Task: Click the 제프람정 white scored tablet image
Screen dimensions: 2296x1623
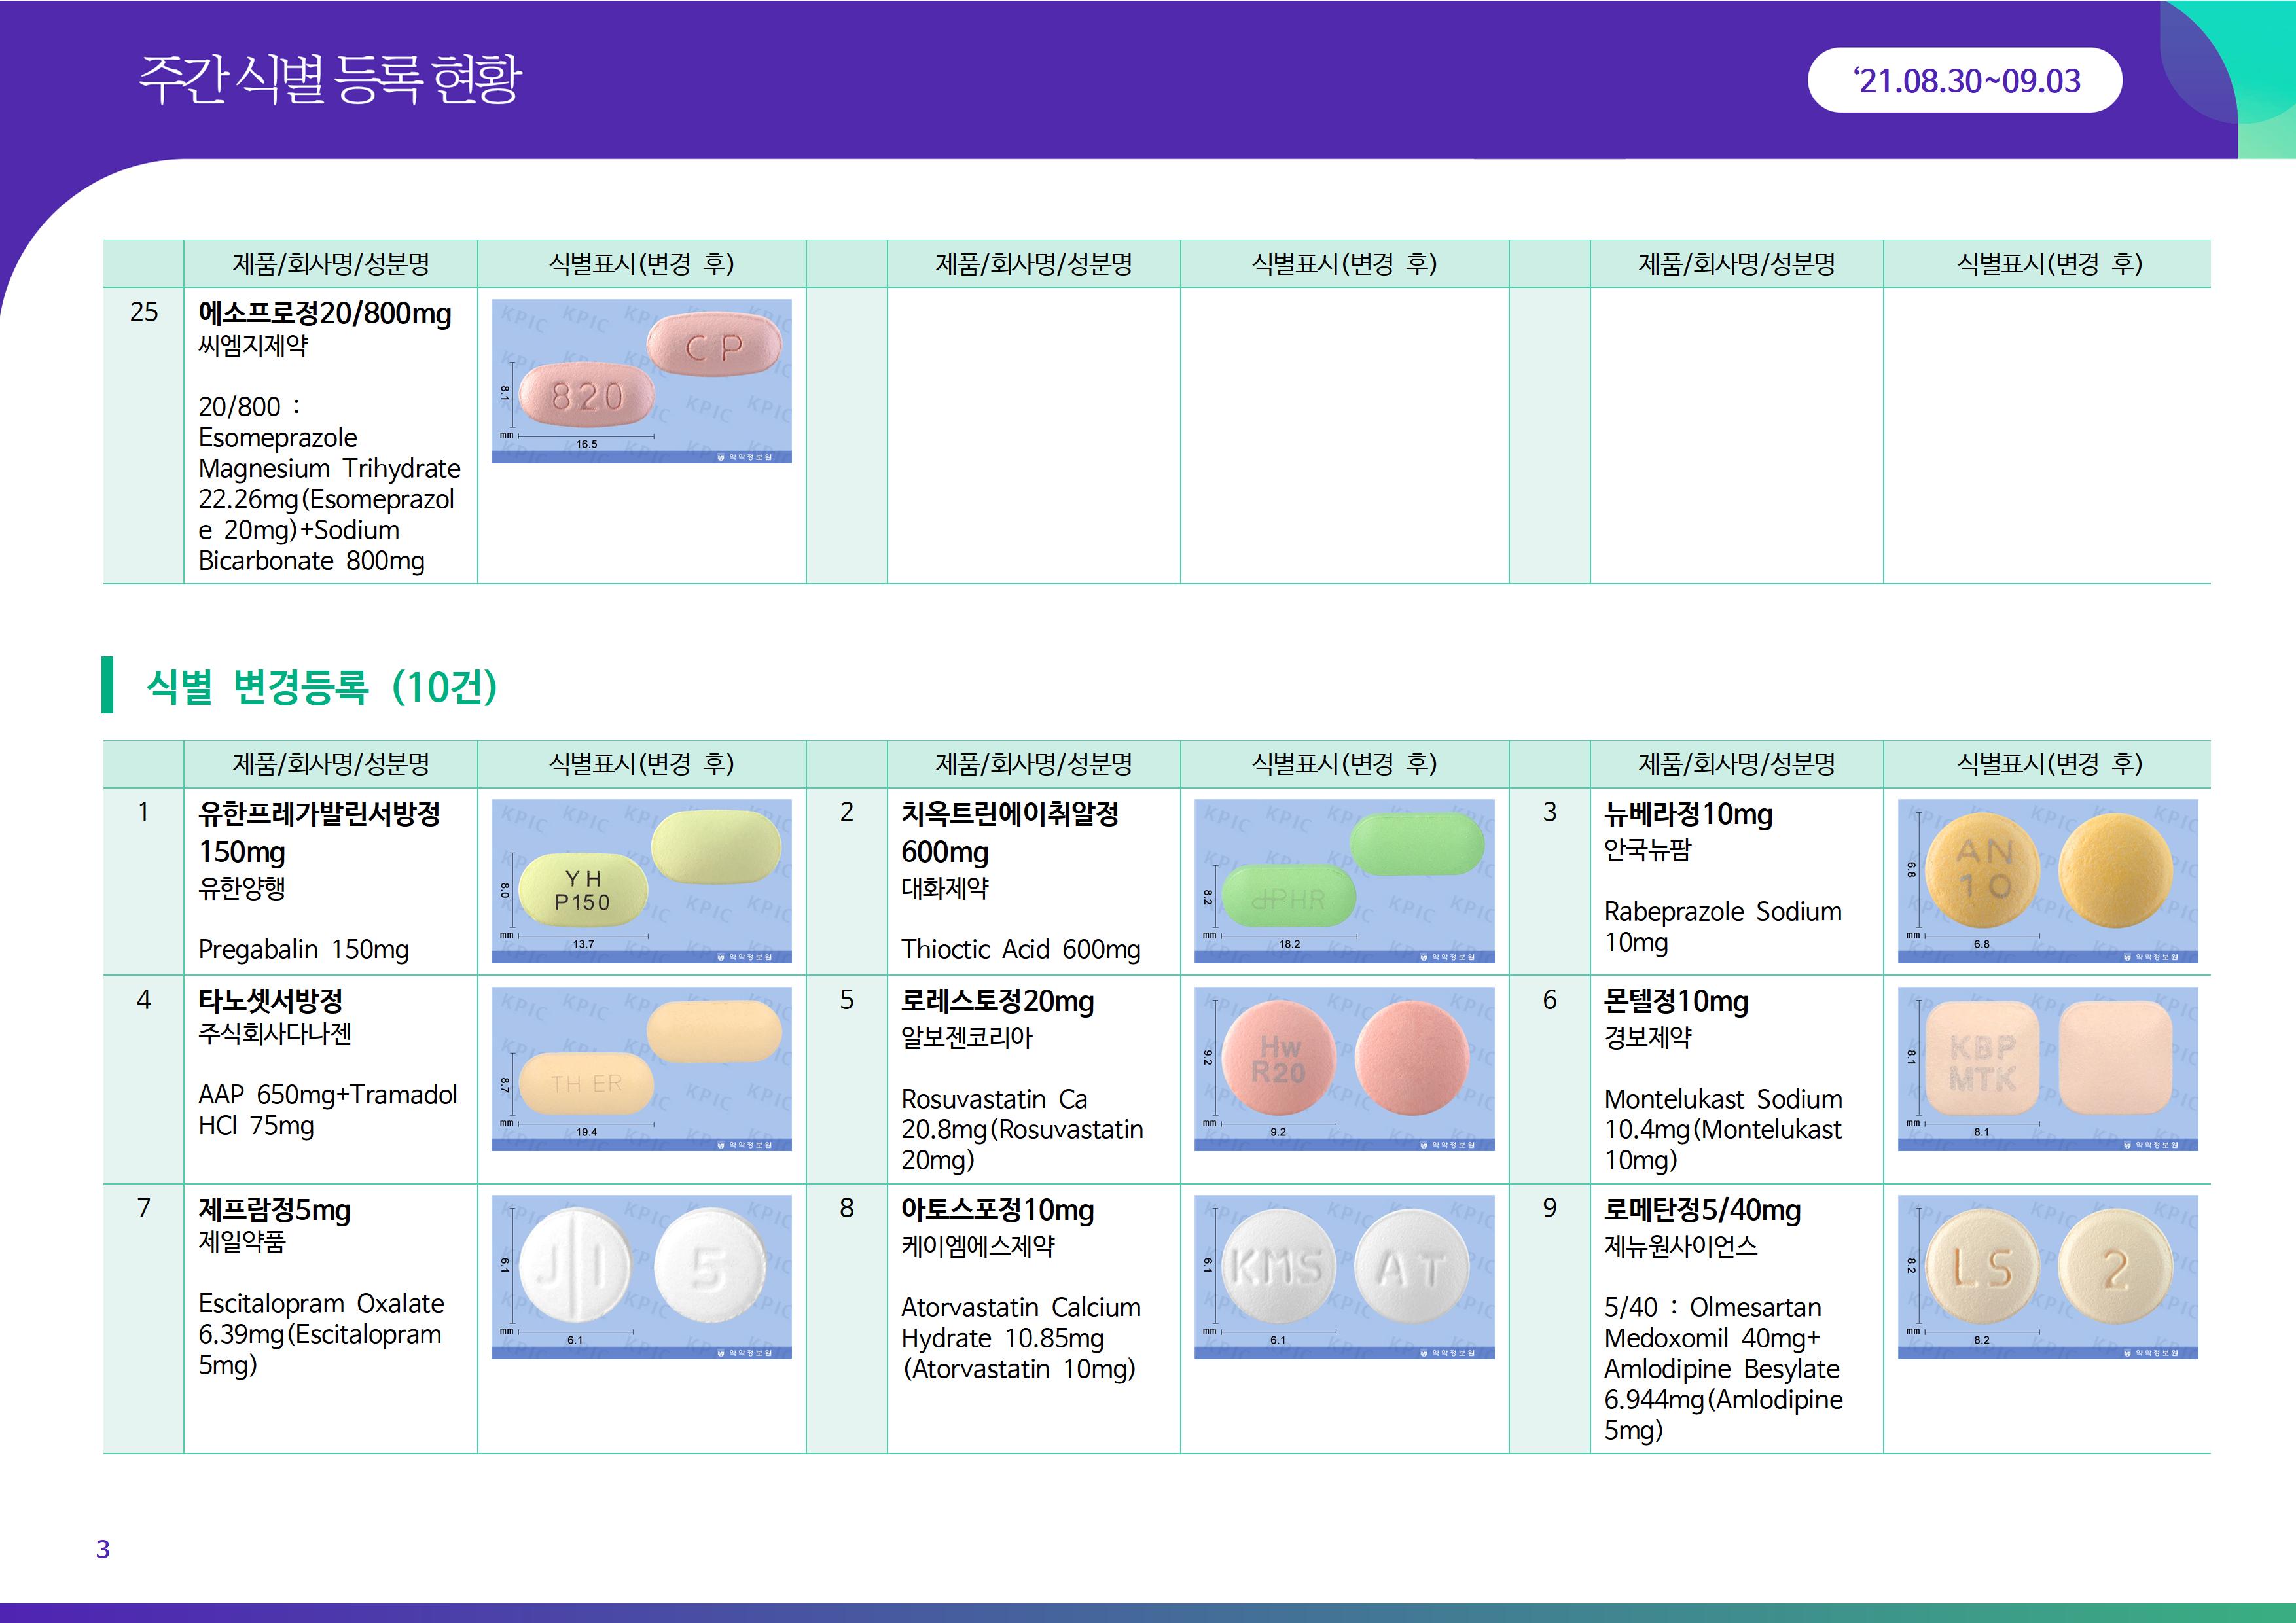Action: (641, 1276)
